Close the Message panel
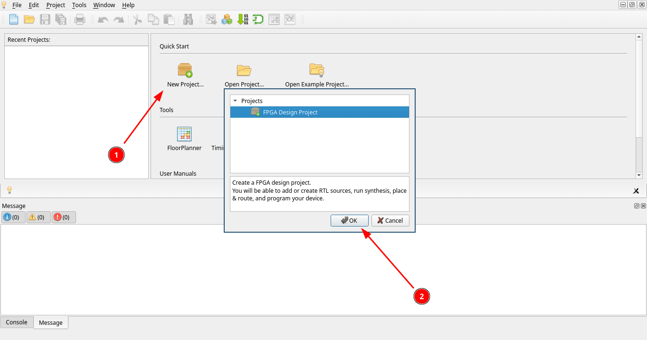Screen dimensions: 647x340 (643, 206)
